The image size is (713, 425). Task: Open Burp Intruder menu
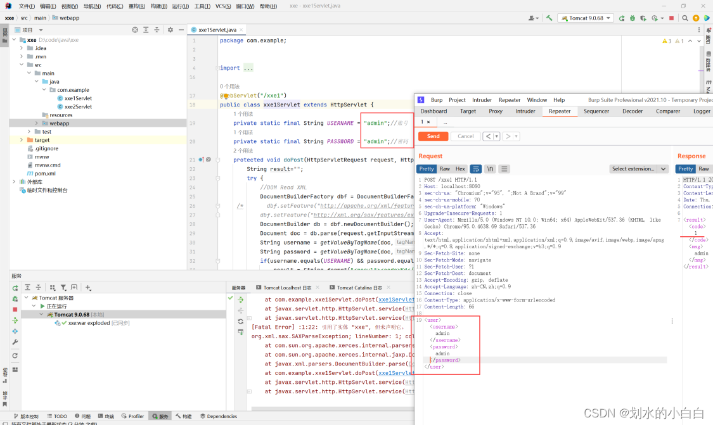482,100
